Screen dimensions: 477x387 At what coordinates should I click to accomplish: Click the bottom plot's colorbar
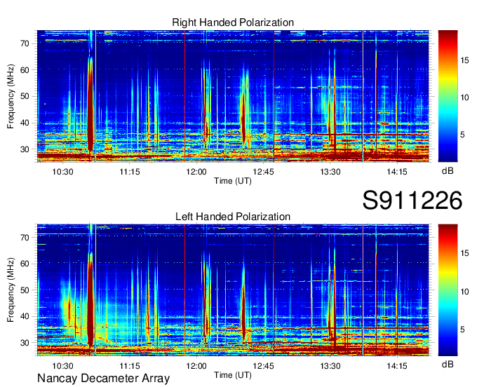pos(448,290)
